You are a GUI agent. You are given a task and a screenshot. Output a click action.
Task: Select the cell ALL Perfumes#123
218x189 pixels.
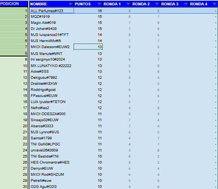(x=52, y=11)
